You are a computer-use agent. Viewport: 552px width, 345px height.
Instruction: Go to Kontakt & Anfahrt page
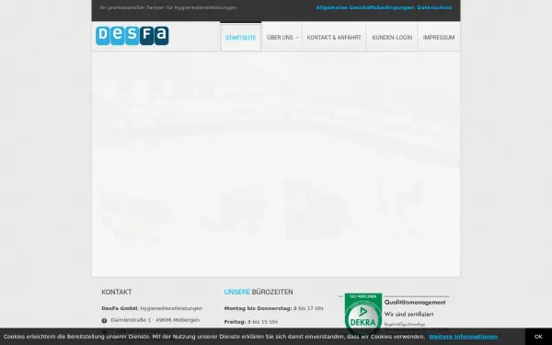[x=334, y=38]
